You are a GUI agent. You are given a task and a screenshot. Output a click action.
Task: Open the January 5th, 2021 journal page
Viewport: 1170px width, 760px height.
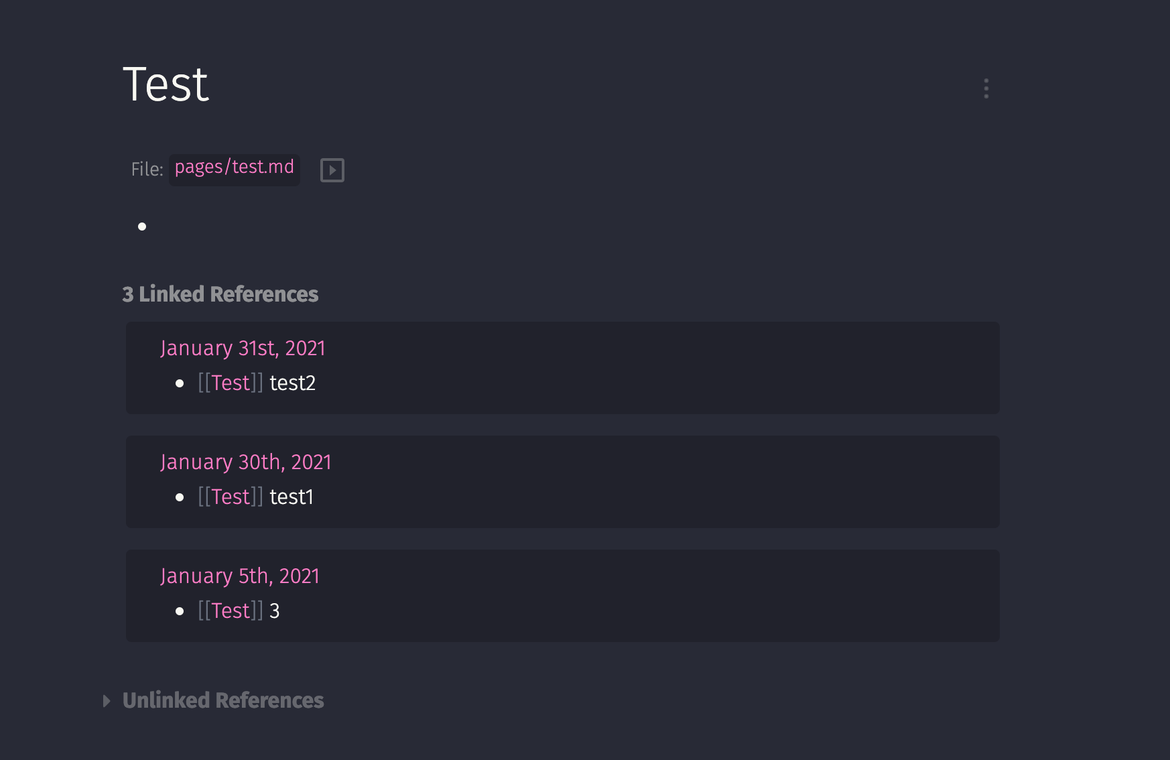[x=239, y=576]
